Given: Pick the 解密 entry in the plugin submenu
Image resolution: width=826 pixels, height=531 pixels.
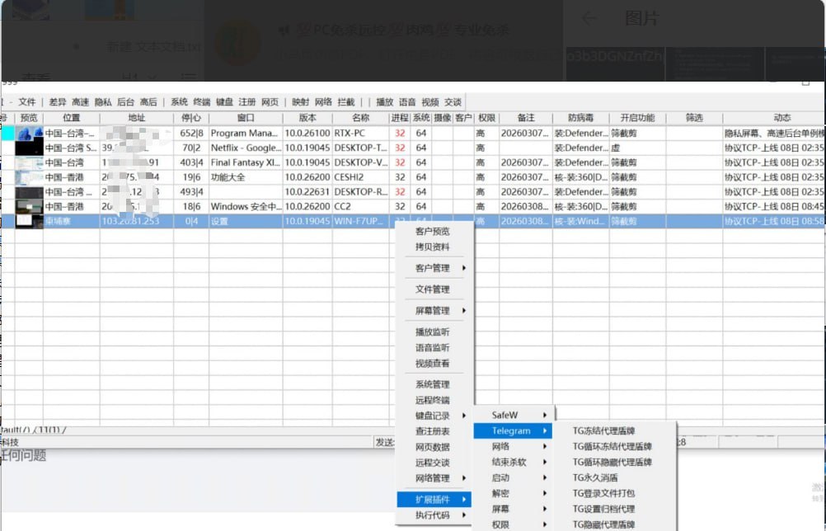Looking at the screenshot, I should pos(500,494).
